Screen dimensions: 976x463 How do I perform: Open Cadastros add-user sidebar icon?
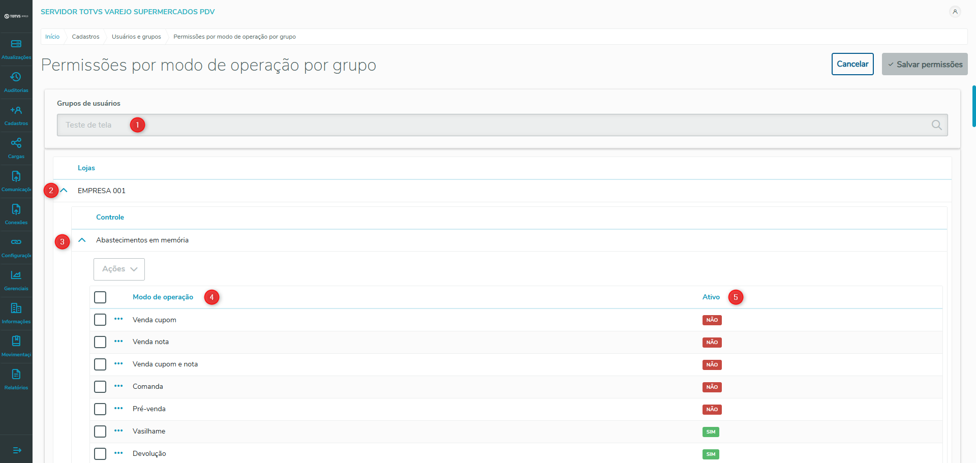pos(16,110)
